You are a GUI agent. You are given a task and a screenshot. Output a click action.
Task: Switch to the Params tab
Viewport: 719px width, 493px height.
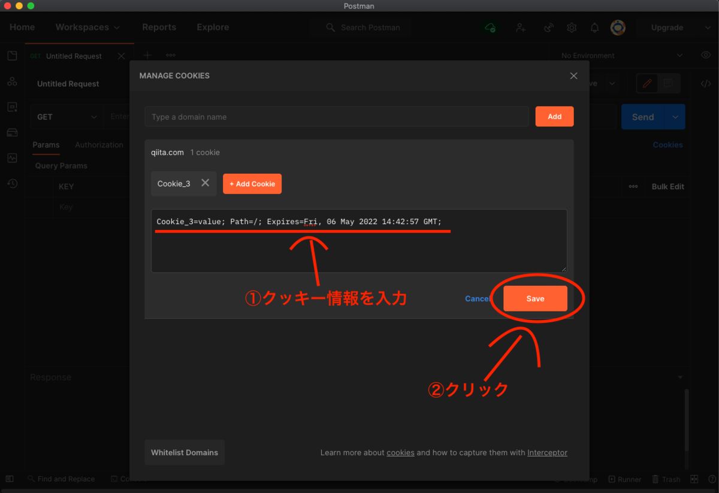46,145
